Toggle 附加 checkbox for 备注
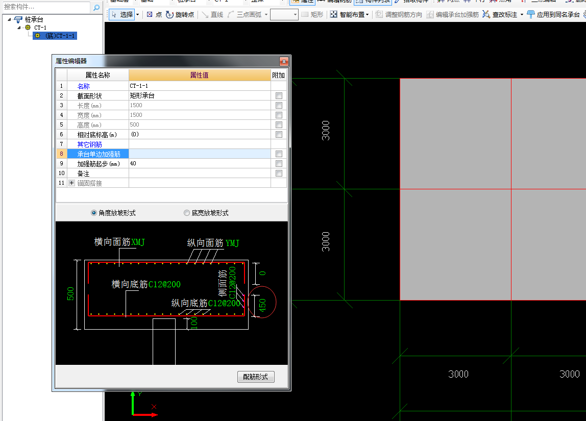The width and height of the screenshot is (586, 421). pos(279,174)
